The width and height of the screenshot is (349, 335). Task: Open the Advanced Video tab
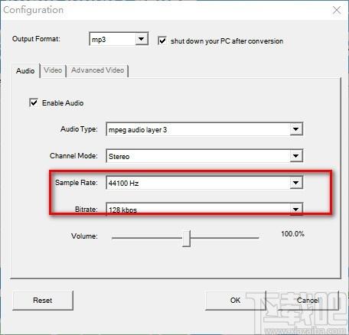(x=97, y=70)
